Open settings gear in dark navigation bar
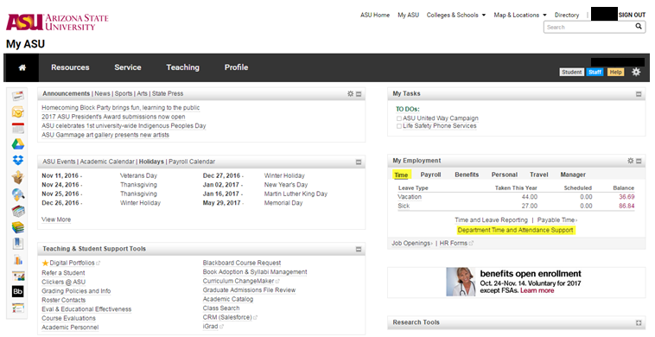 pyautogui.click(x=636, y=72)
